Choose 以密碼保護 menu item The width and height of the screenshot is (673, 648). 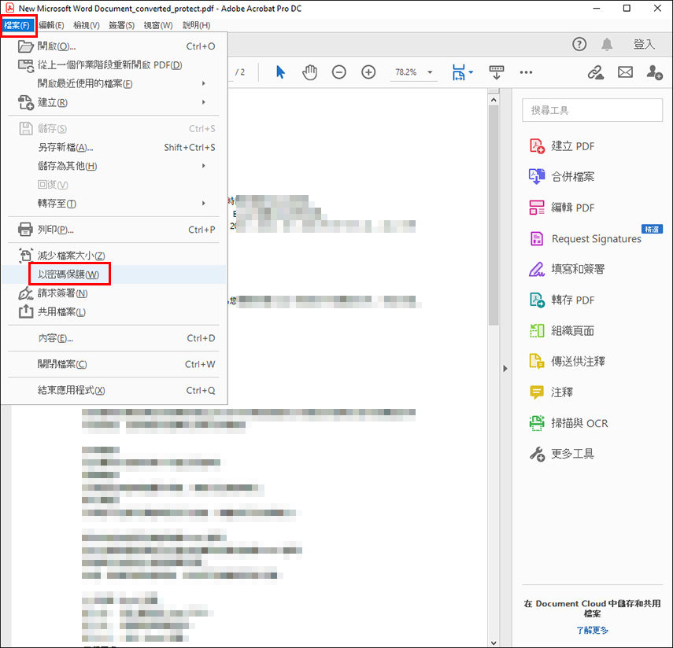[x=113, y=274]
